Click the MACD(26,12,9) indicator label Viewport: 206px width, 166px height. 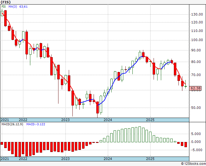click(x=12, y=124)
